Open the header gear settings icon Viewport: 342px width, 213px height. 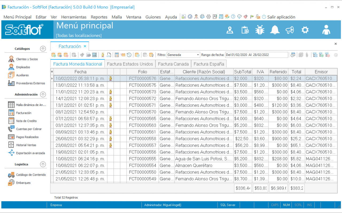(x=305, y=30)
